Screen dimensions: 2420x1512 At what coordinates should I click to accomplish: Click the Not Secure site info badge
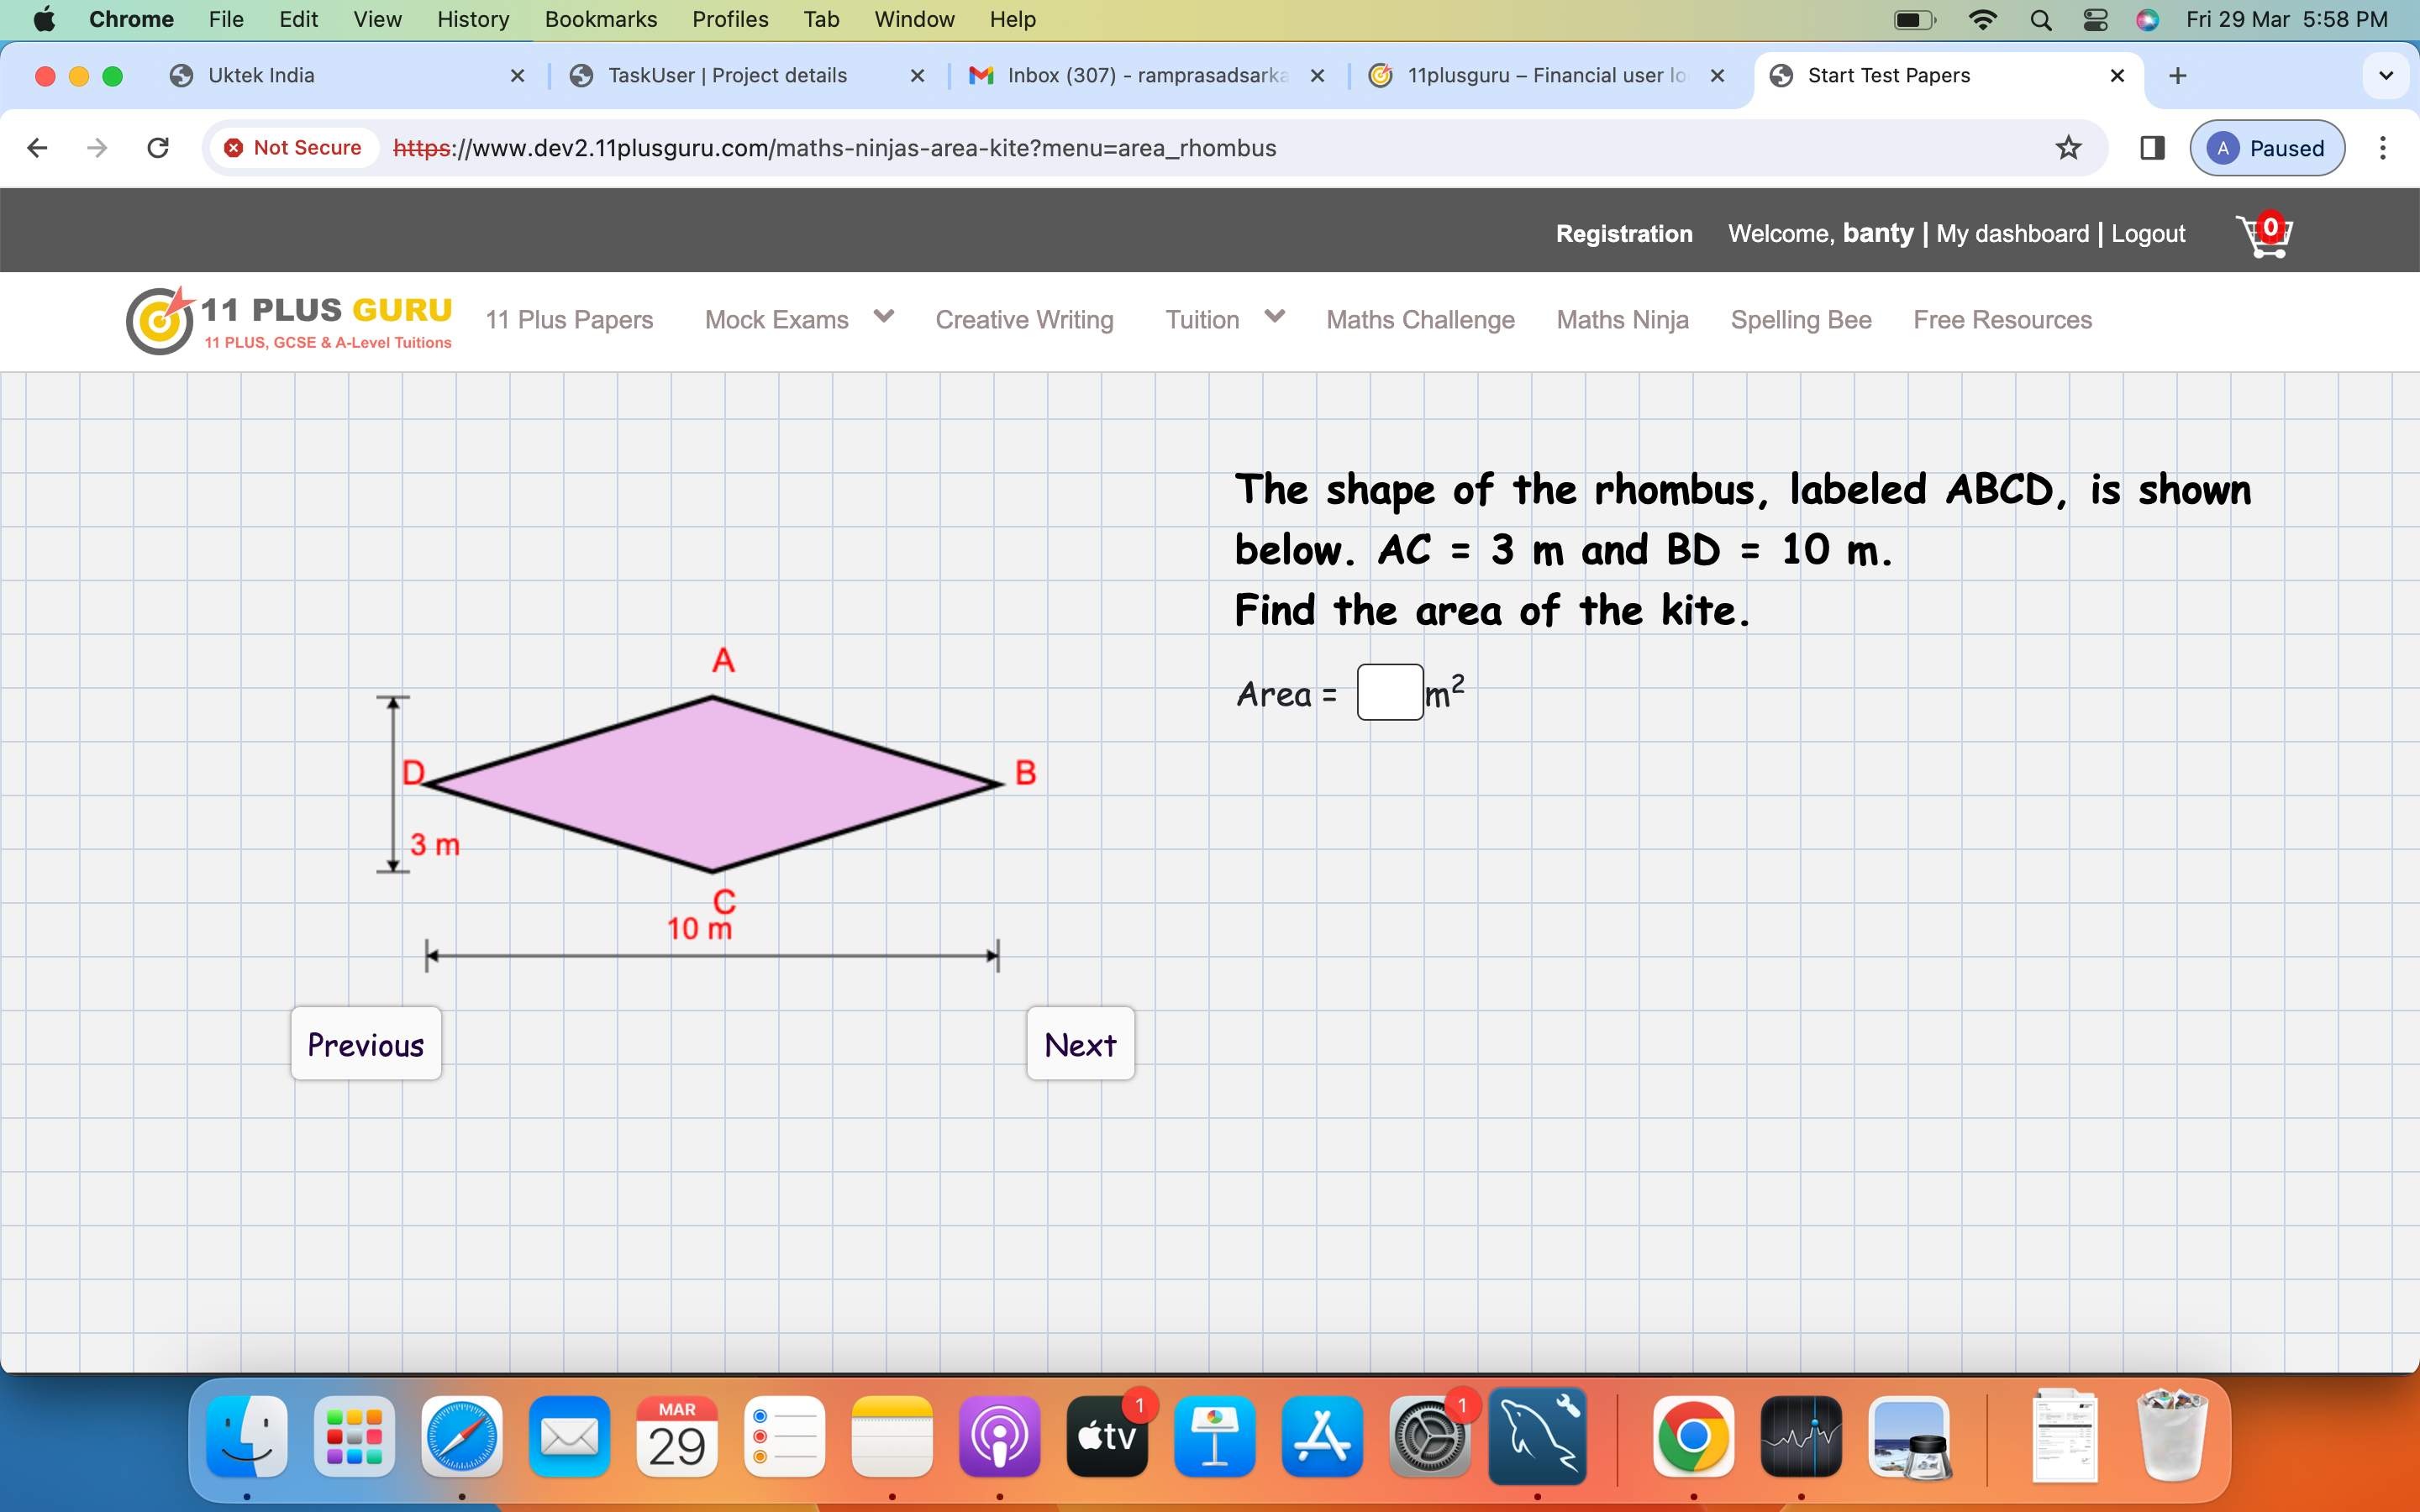(294, 148)
